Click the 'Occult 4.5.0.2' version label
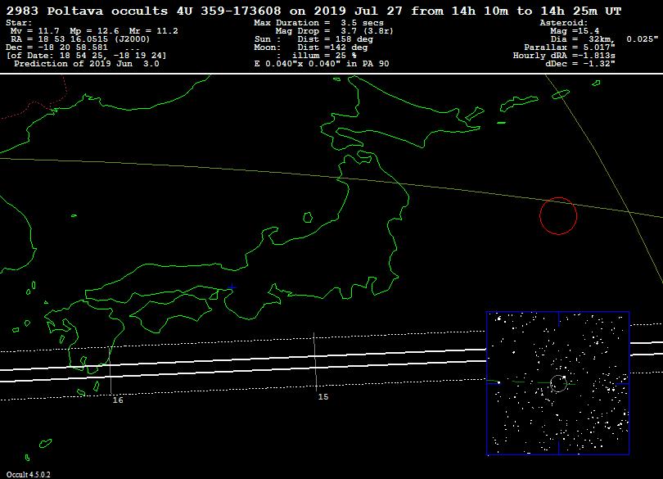663x479 pixels. tap(28, 475)
